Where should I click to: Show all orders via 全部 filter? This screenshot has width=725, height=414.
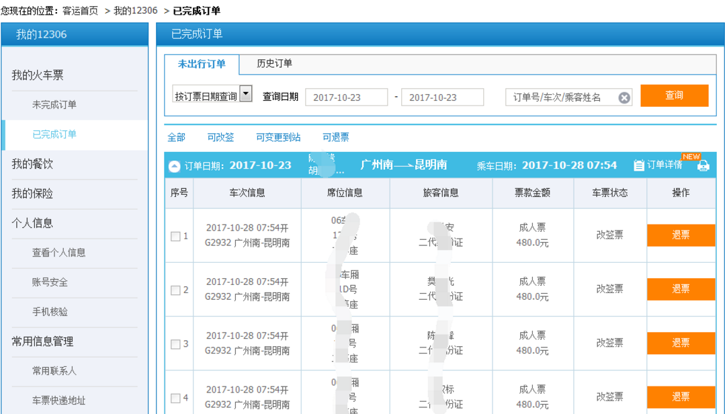pyautogui.click(x=177, y=136)
